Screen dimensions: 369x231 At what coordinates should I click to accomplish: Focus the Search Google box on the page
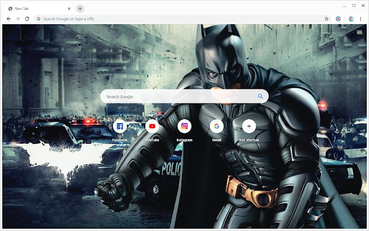point(184,96)
